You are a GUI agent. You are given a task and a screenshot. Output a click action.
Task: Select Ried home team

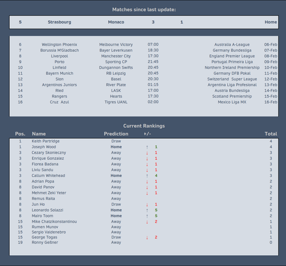pyautogui.click(x=59, y=91)
